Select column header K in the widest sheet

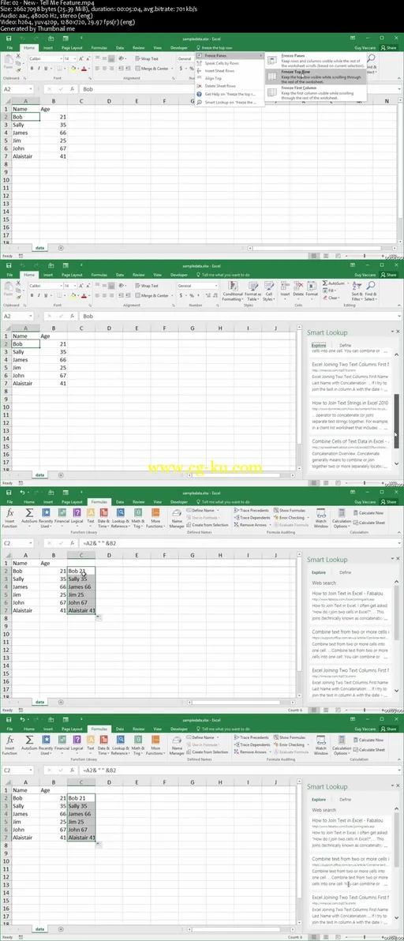pos(303,101)
